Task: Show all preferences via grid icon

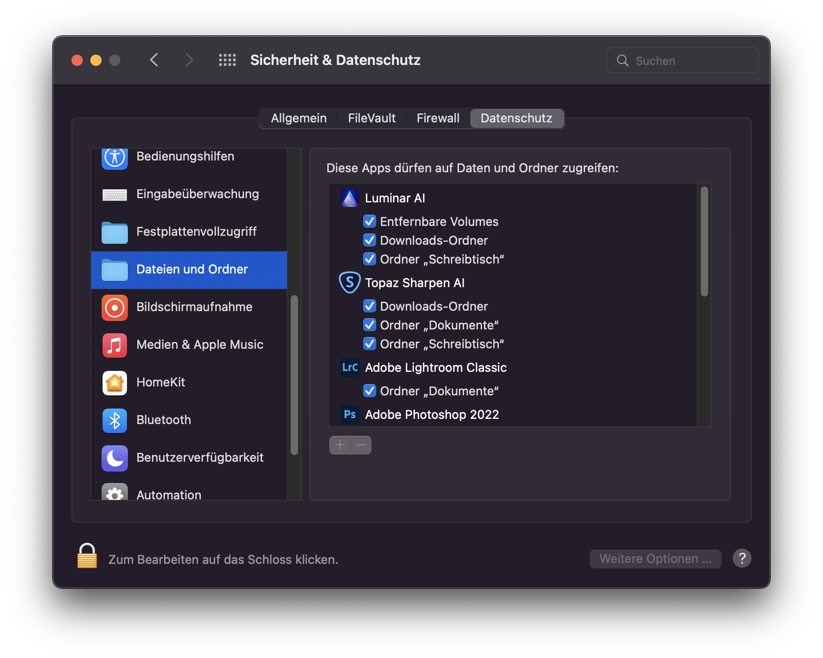Action: 228,60
